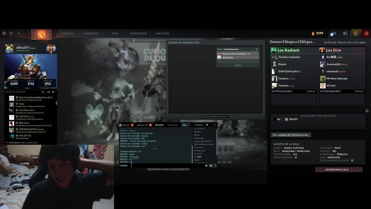Viewport: 371px width, 209px height.
Task: Add a new chat channel with plus icon
Action: pos(207,125)
